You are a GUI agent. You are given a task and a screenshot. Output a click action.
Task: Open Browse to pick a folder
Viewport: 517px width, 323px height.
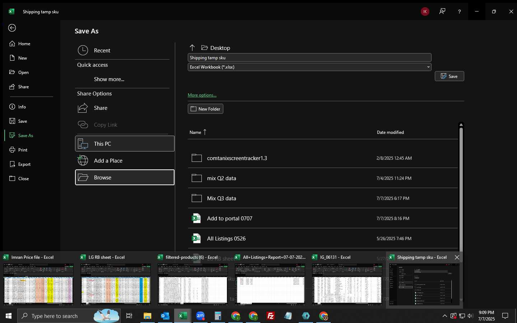tap(125, 177)
